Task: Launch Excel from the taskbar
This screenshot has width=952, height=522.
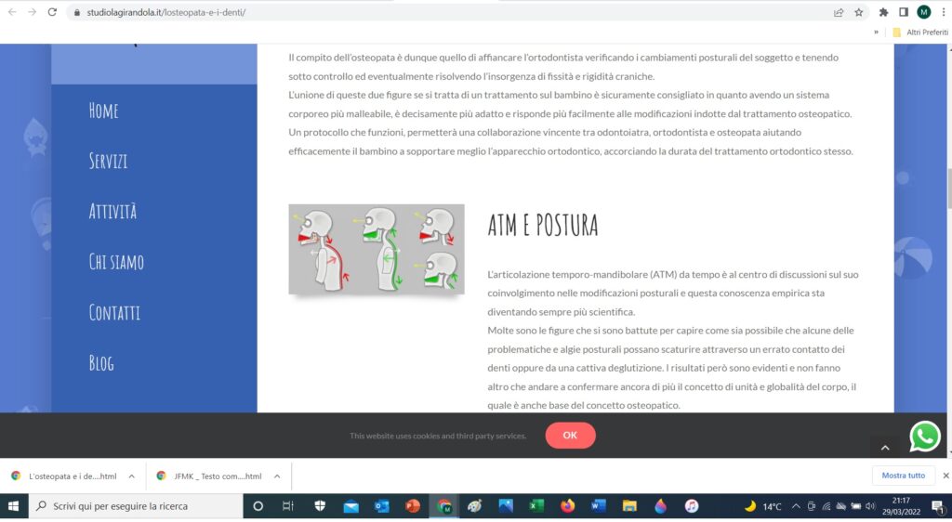Action: click(536, 506)
